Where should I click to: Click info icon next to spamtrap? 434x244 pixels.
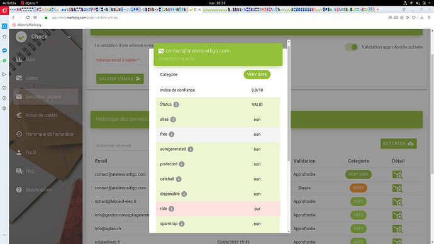pyautogui.click(x=182, y=224)
